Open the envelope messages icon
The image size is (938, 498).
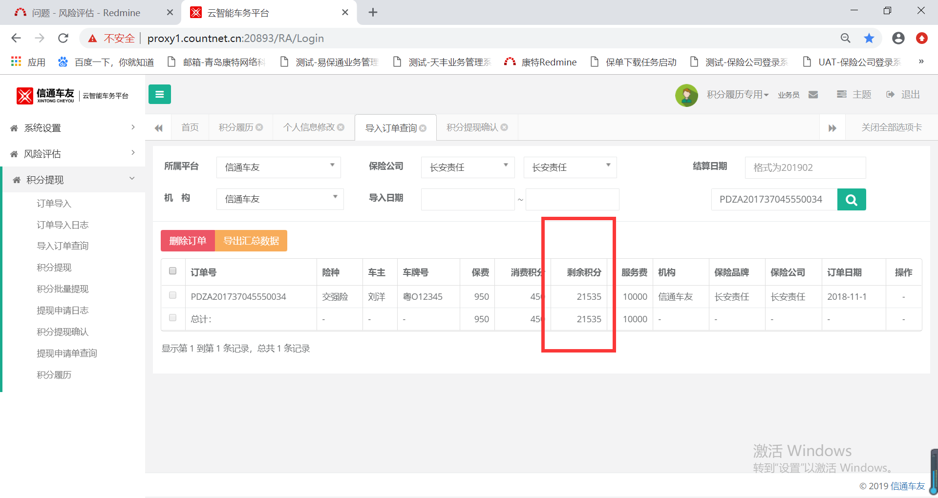click(813, 95)
